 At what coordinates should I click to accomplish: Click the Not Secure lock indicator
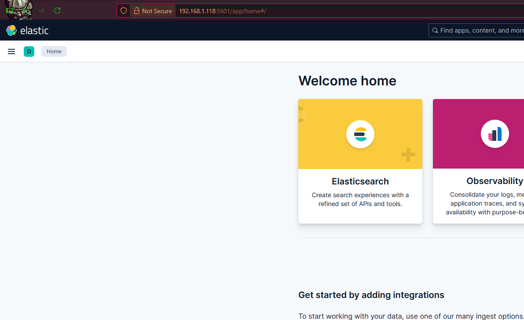(153, 11)
